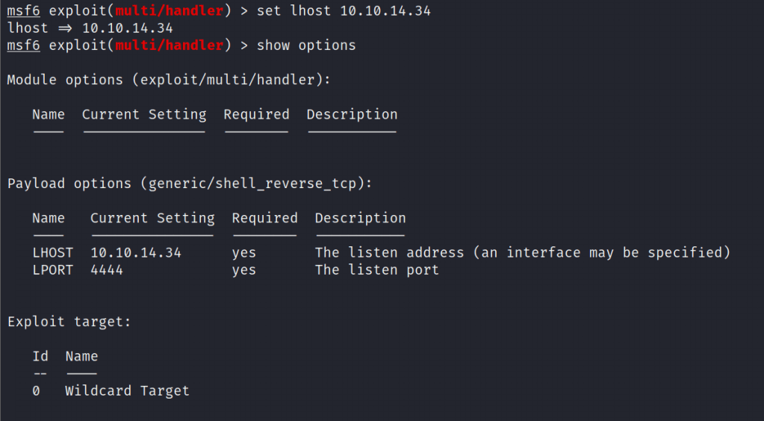Click the LPORT value 4444
The width and height of the screenshot is (764, 421).
(x=107, y=270)
